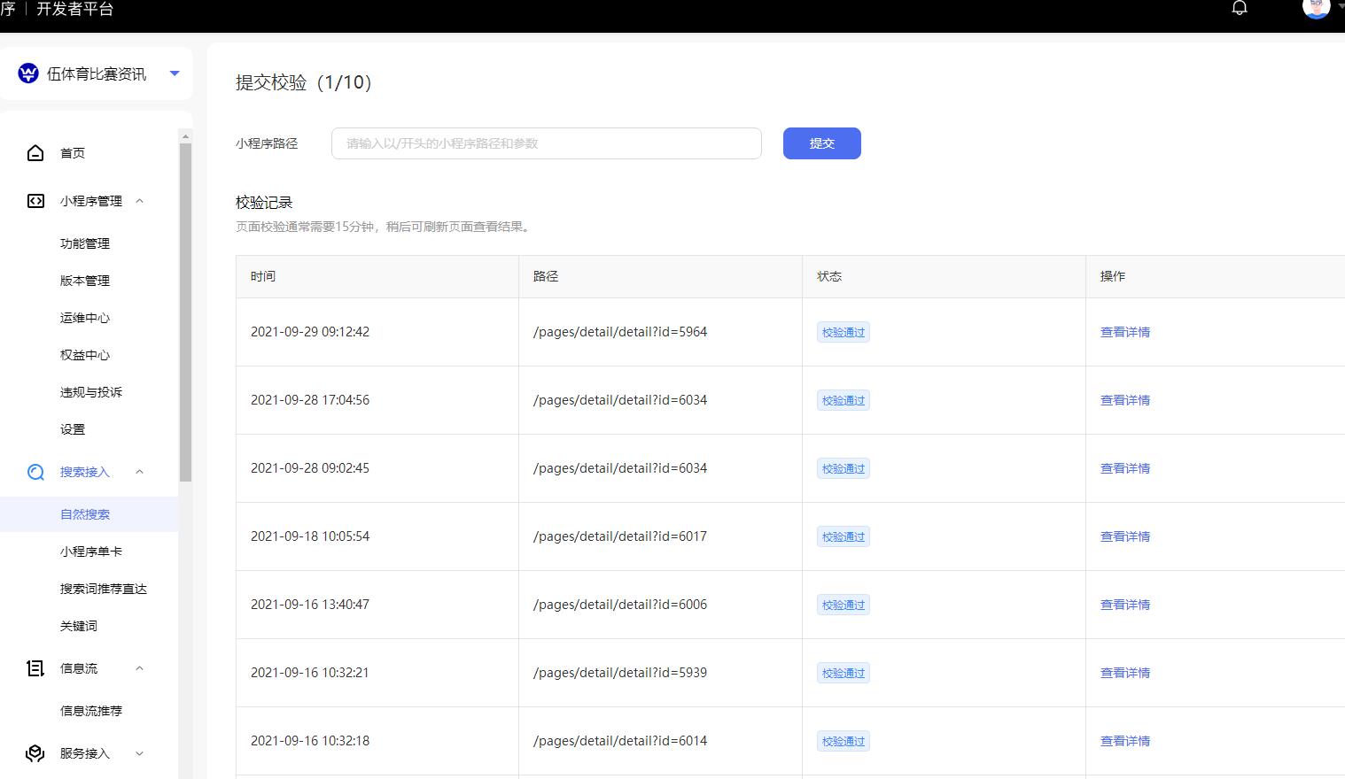
Task: Select the 搜索接入 search icon
Action: [35, 472]
